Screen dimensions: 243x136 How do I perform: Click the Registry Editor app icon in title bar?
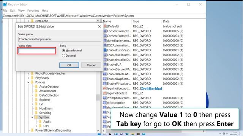point(5,5)
